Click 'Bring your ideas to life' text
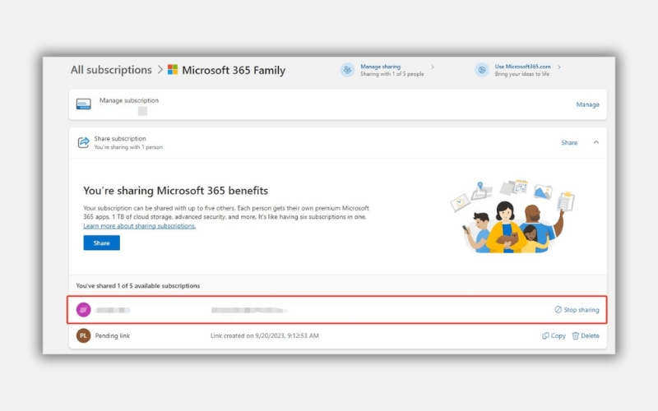 pos(522,74)
